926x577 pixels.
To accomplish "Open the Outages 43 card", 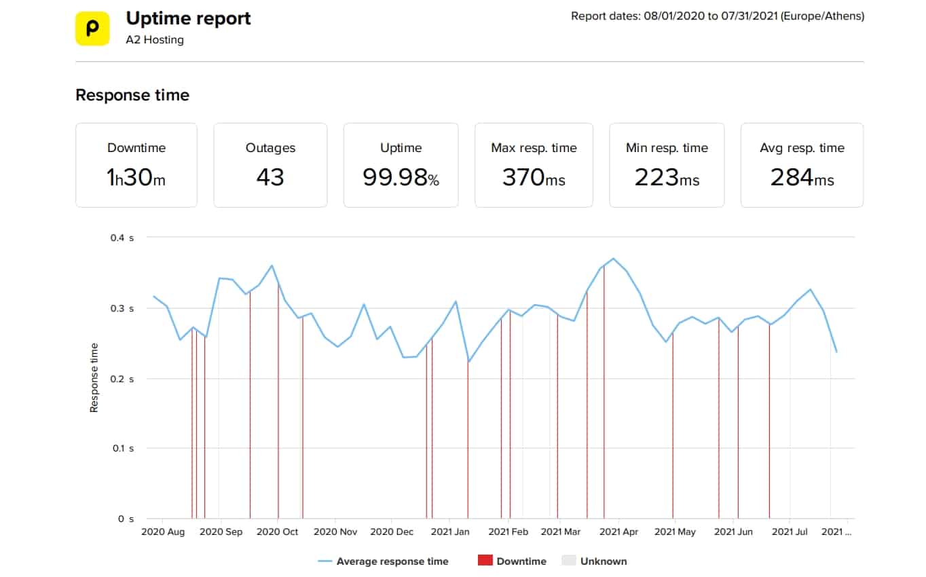I will click(270, 165).
